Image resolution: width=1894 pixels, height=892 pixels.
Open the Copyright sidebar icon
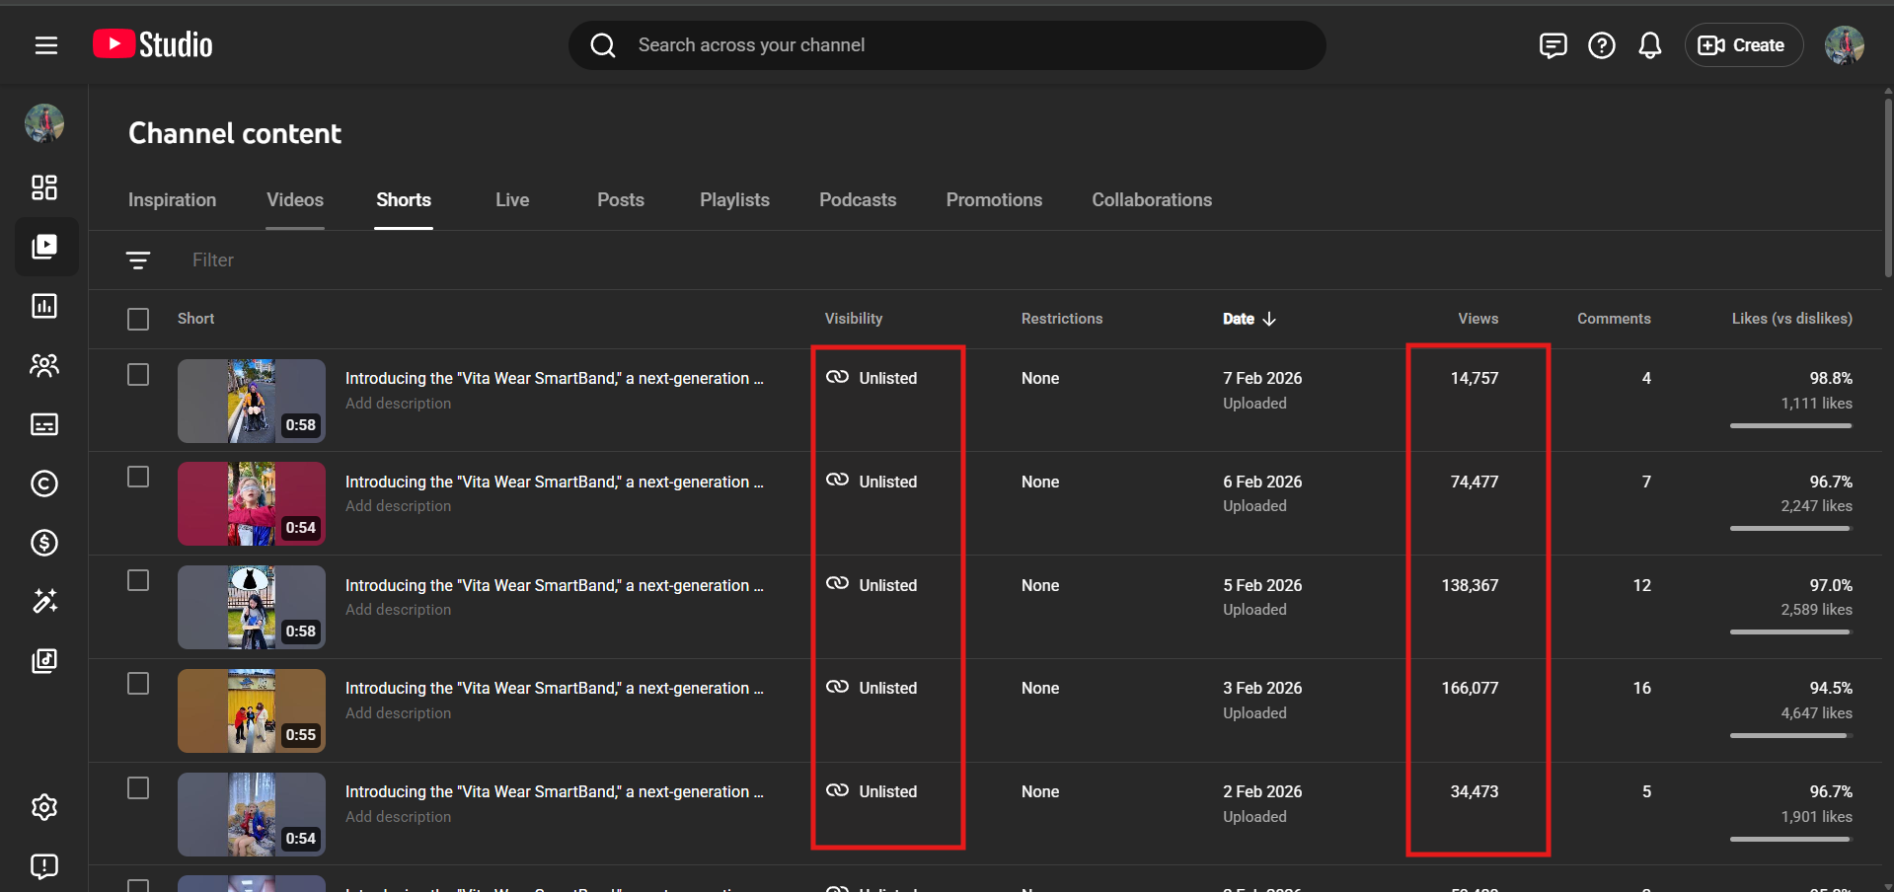[x=44, y=483]
